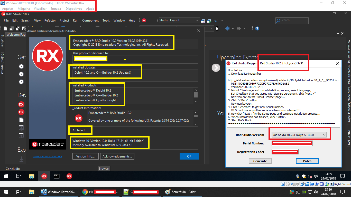
Task: Open the Object Inspector side tab
Action: pos(2,64)
